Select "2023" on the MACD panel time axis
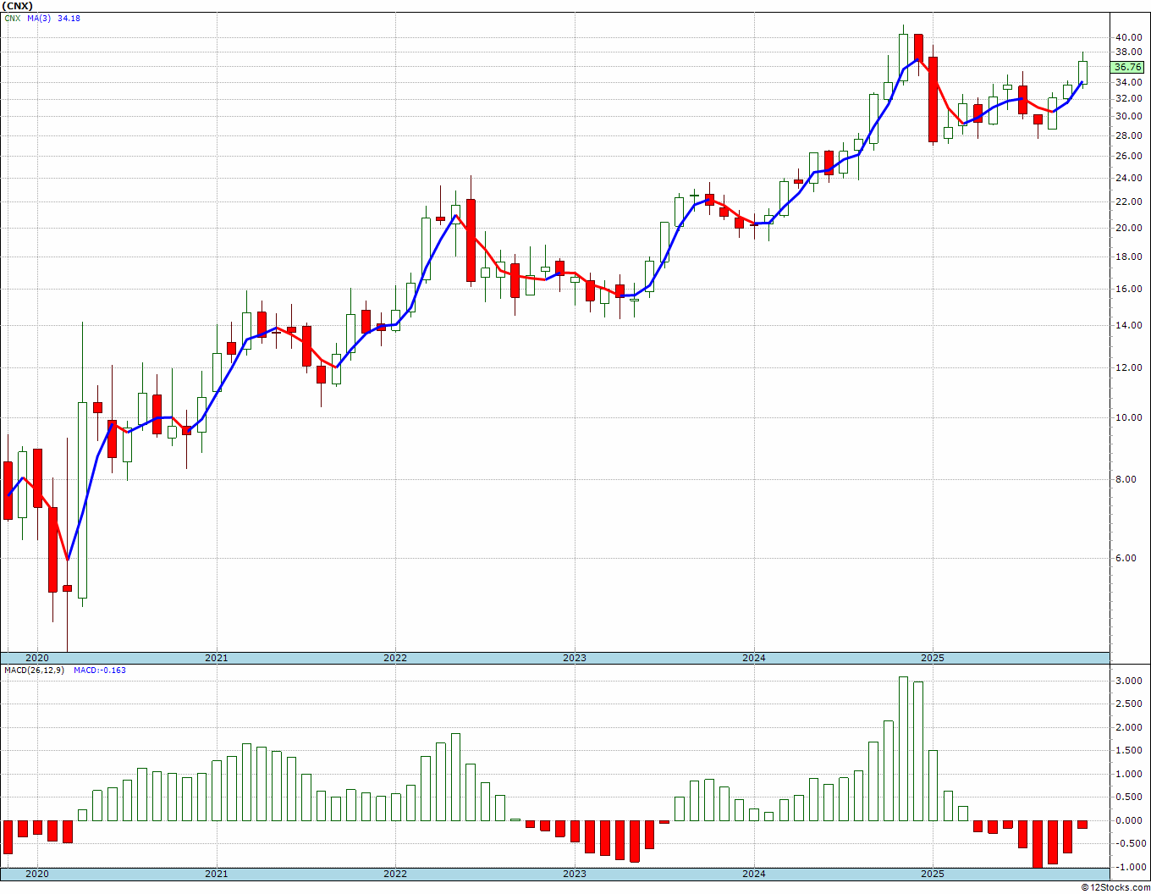This screenshot has width=1151, height=894. click(575, 874)
